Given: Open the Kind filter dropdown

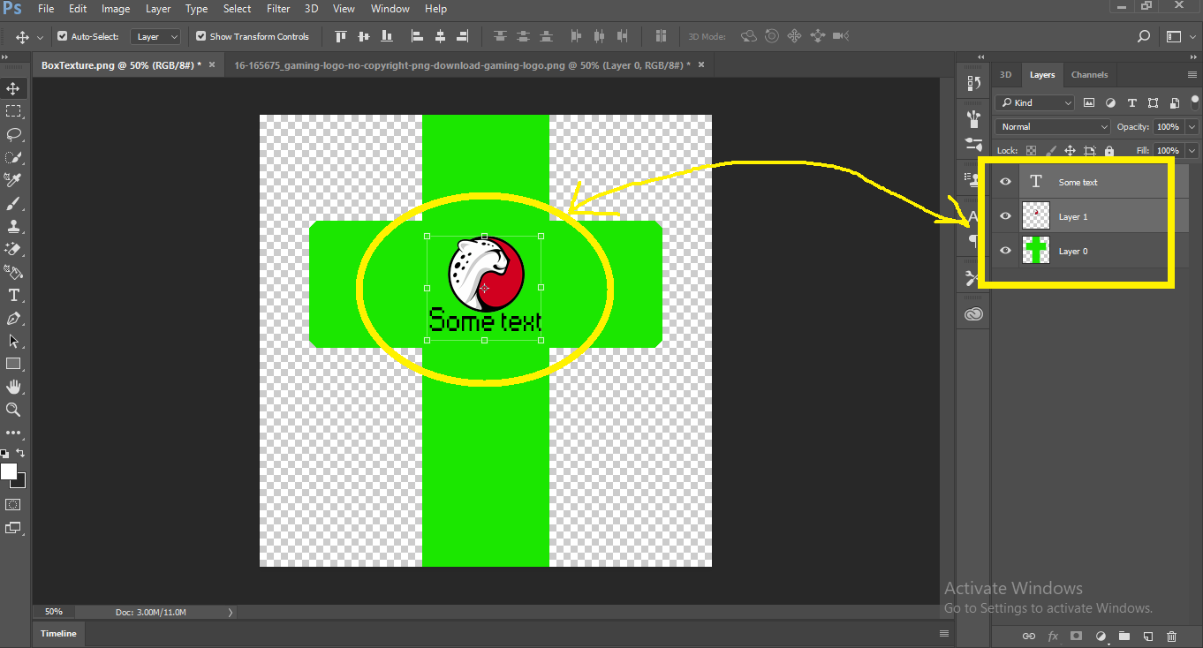Looking at the screenshot, I should [x=1035, y=103].
